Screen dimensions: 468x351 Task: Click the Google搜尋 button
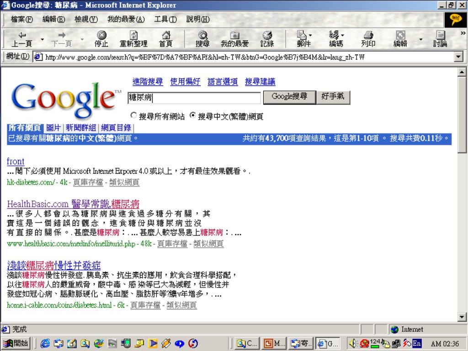289,97
